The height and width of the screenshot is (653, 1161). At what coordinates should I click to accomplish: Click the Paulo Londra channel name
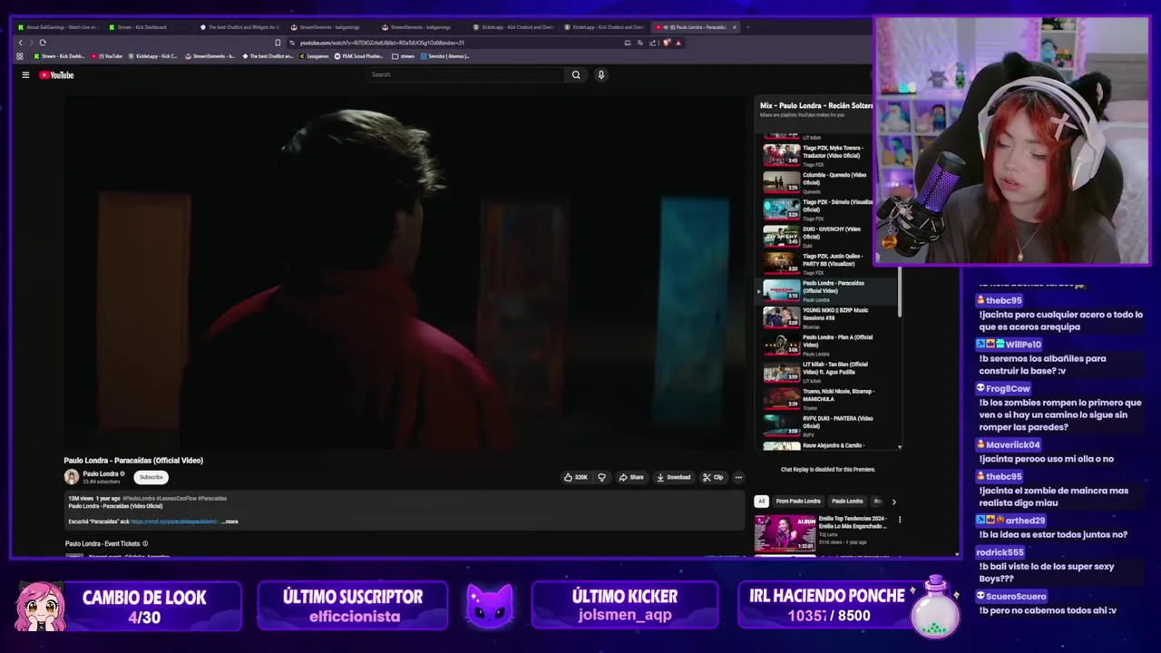coord(101,473)
